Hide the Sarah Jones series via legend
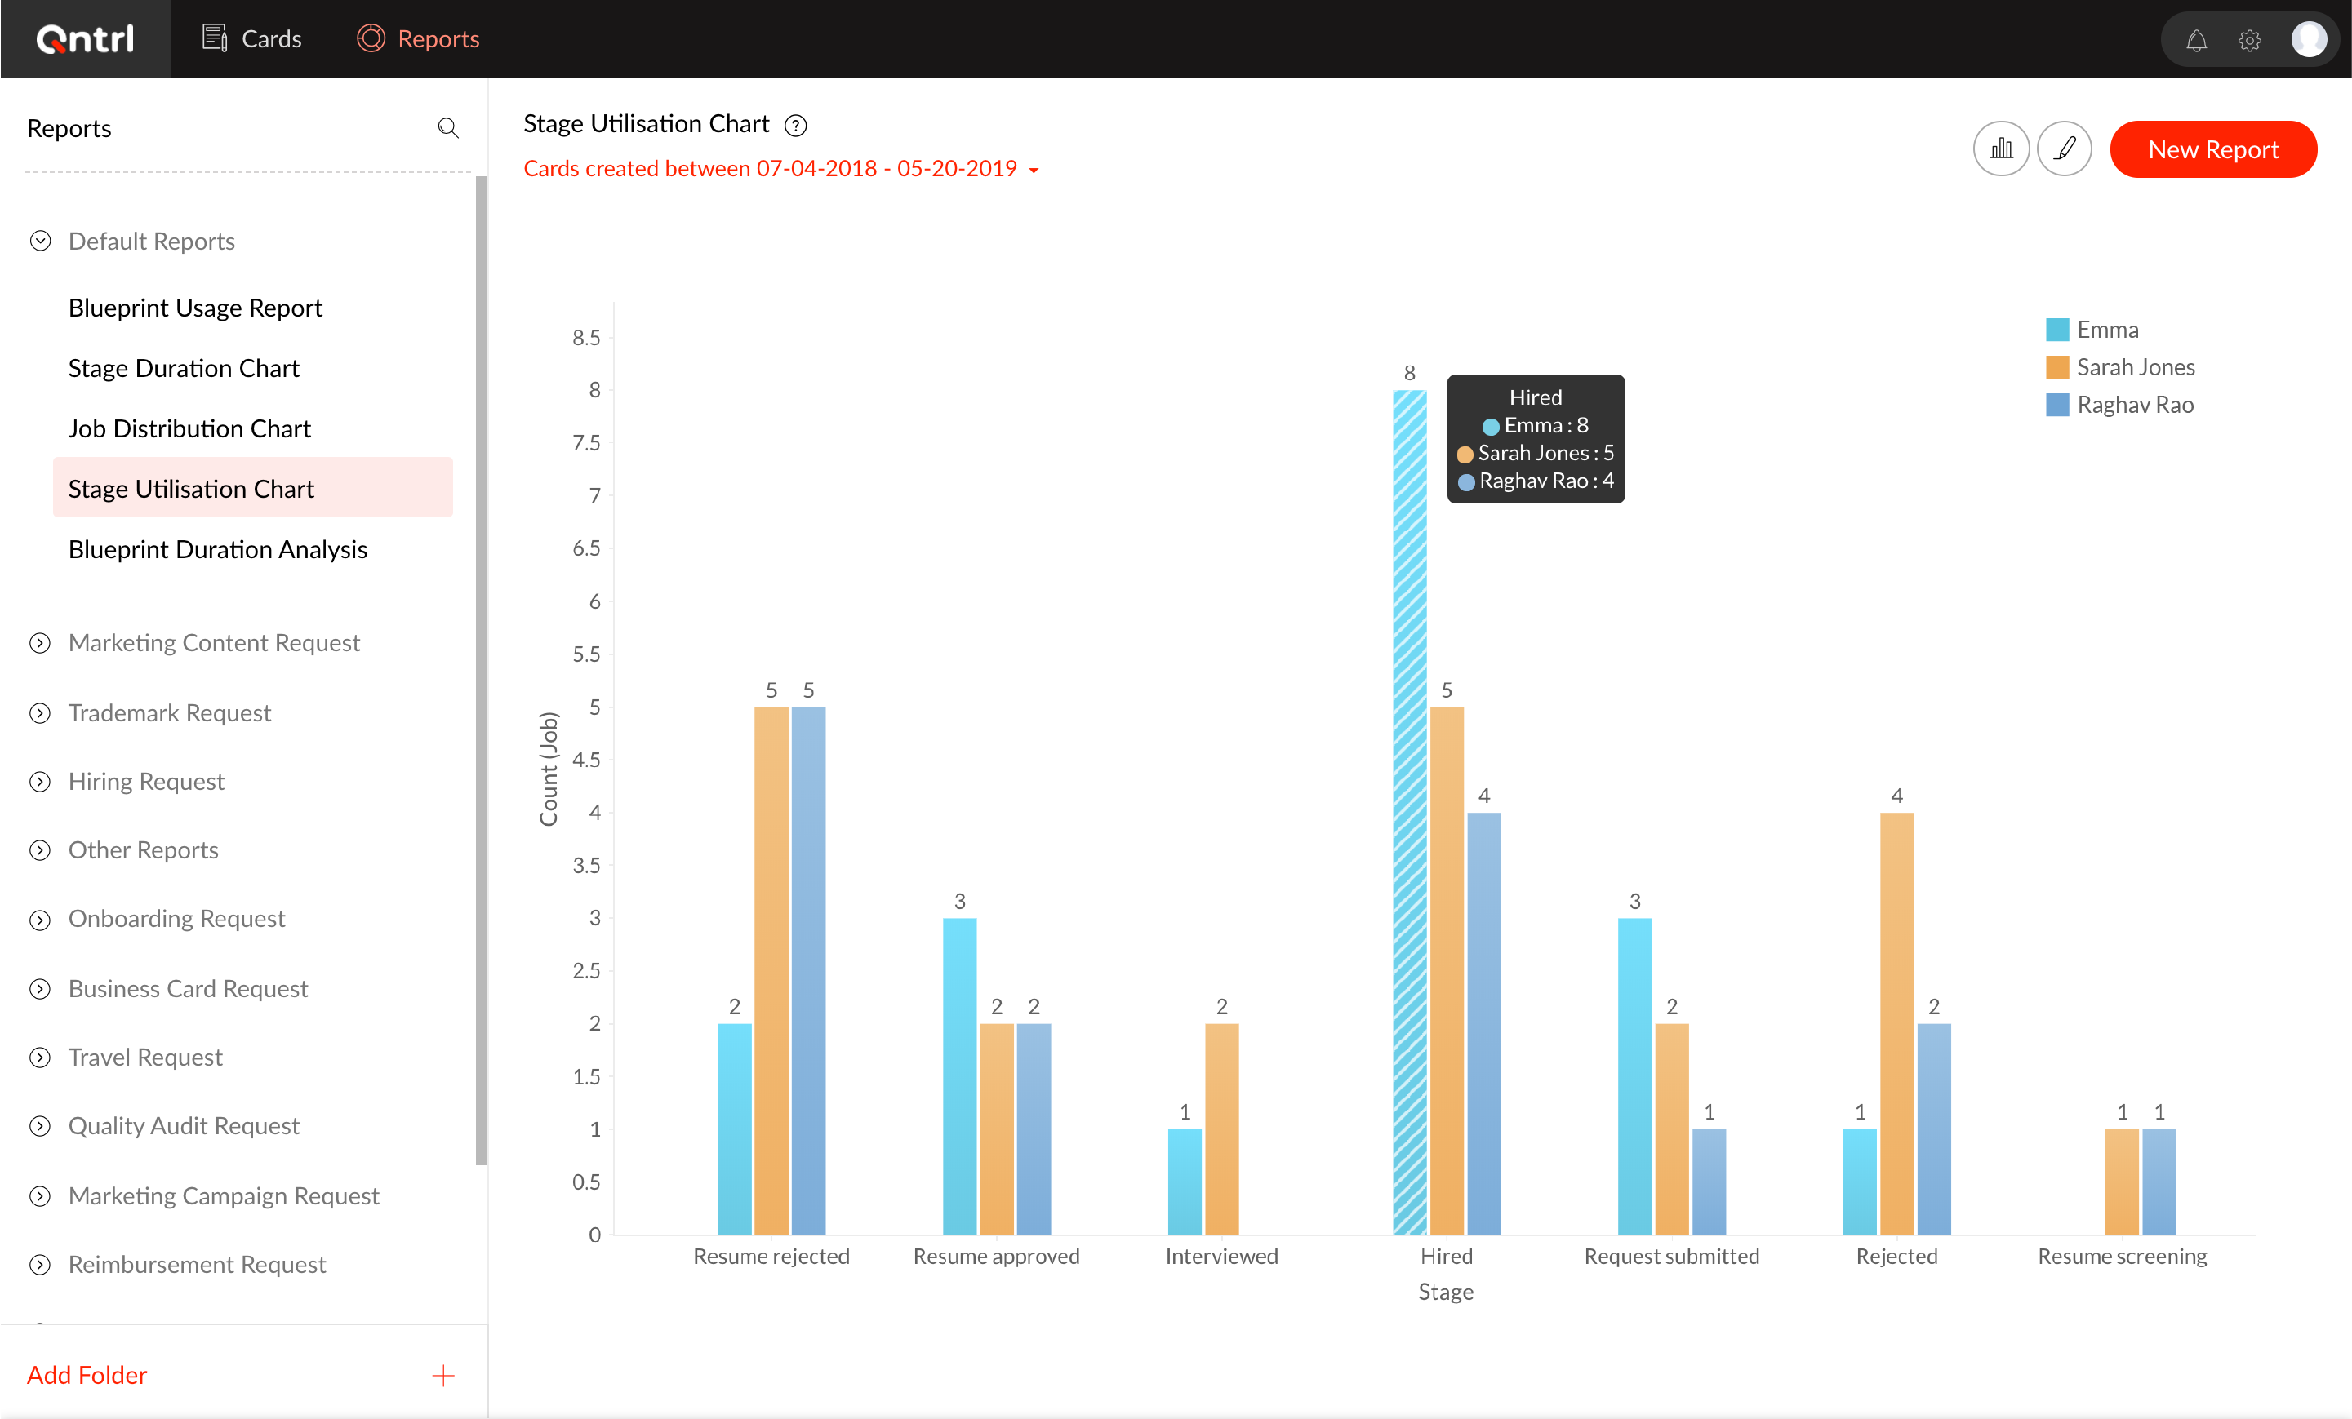The height and width of the screenshot is (1419, 2352). click(2136, 366)
